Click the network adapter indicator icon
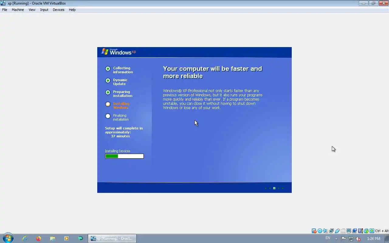 click(331, 231)
